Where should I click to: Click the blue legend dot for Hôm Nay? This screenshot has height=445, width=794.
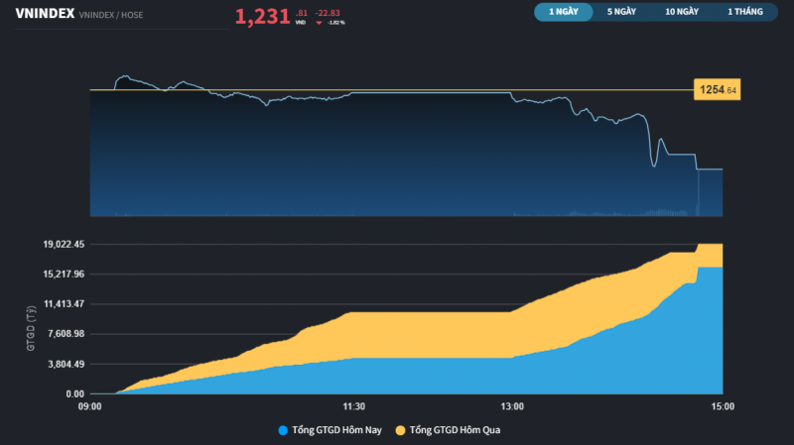coord(284,430)
